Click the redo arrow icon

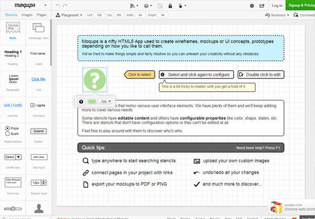pyautogui.click(x=65, y=6)
